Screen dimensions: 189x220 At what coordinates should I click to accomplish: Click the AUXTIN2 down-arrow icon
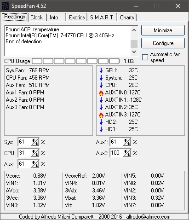[x=101, y=107]
